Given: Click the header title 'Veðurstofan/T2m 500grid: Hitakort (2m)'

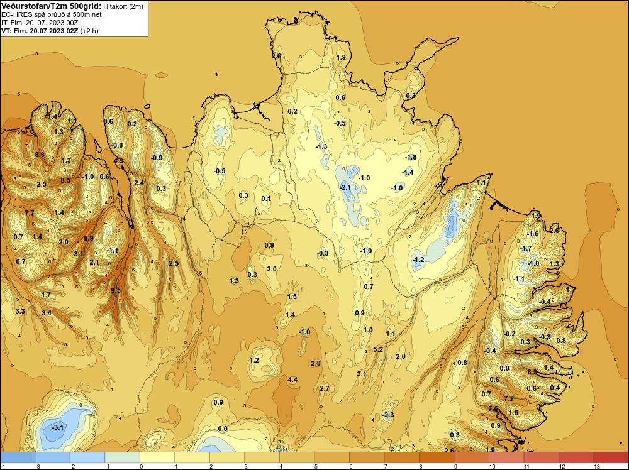Looking at the screenshot, I should 72,6.
